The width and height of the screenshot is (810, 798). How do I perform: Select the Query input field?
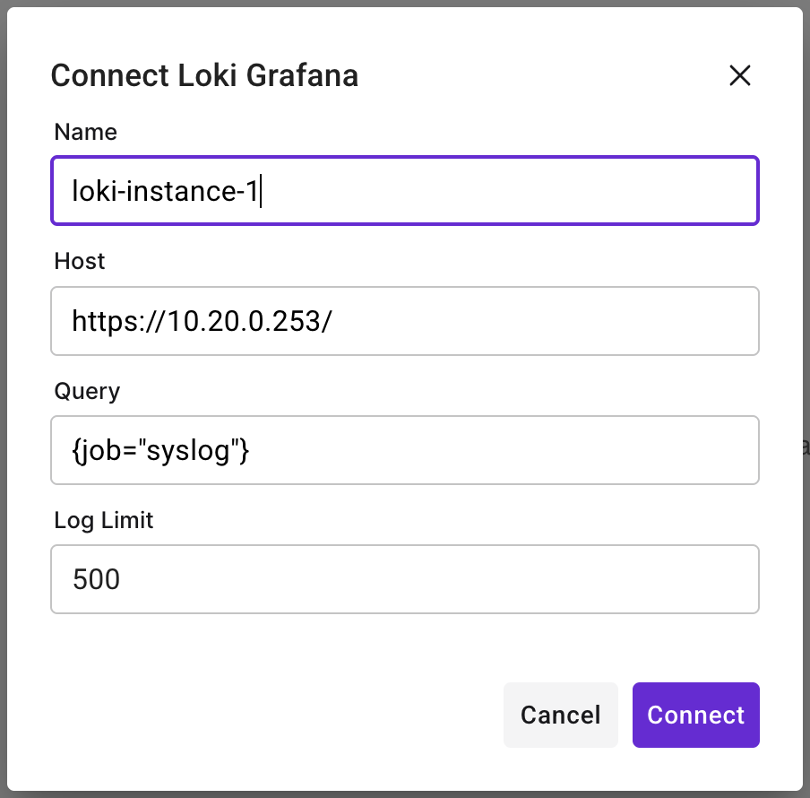click(x=405, y=449)
